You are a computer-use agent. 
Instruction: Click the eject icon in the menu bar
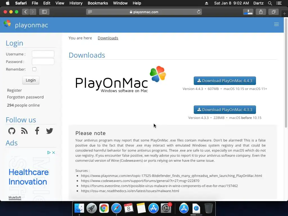coord(206,3)
